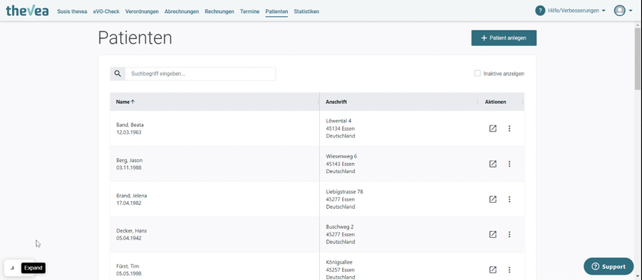The image size is (642, 280).
Task: Click the thevea logo
Action: [x=27, y=11]
